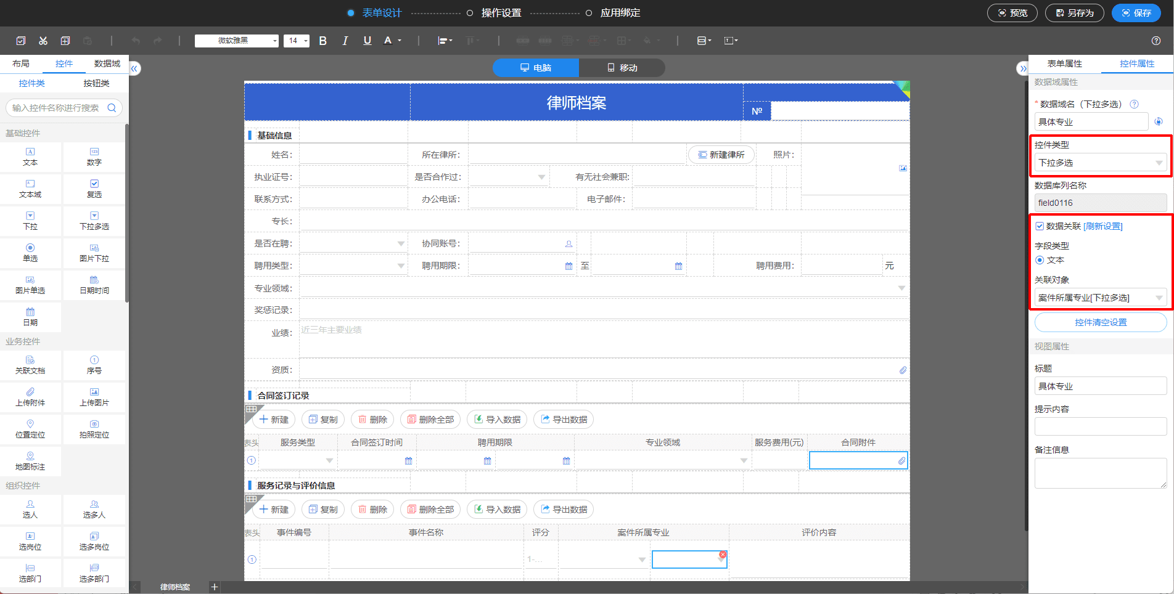
Task: Open the font size dropdown
Action: 297,41
